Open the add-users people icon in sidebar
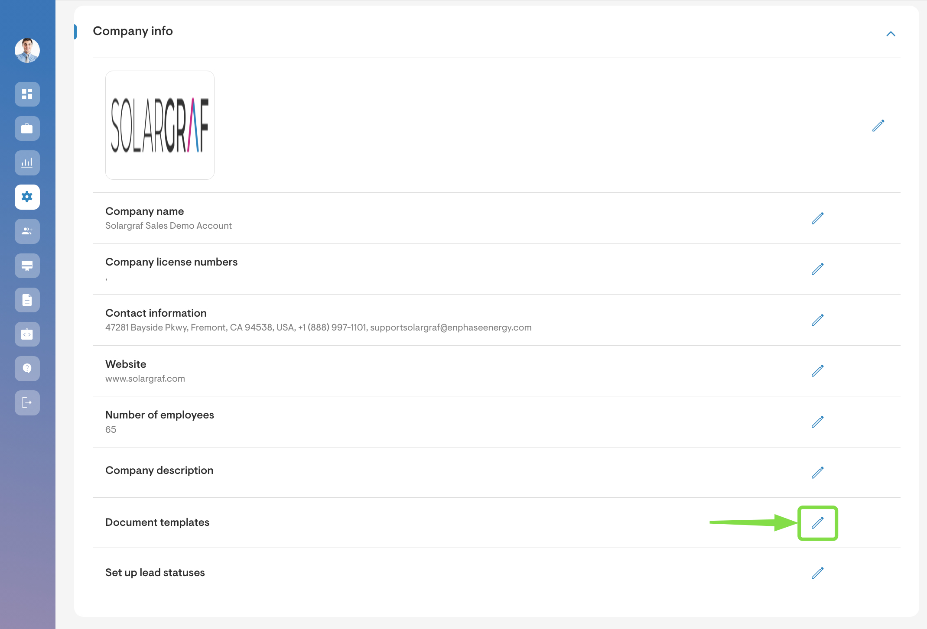The width and height of the screenshot is (927, 629). (27, 231)
